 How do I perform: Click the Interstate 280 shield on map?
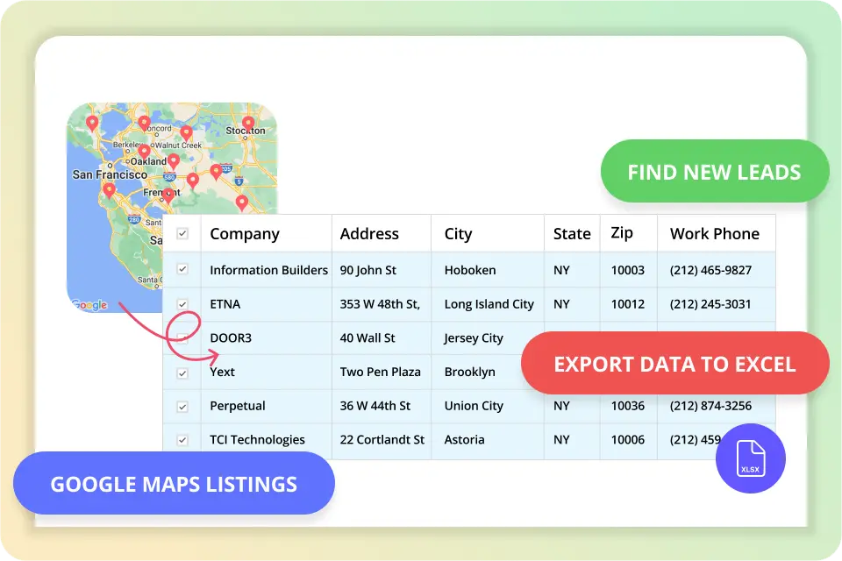(x=134, y=219)
